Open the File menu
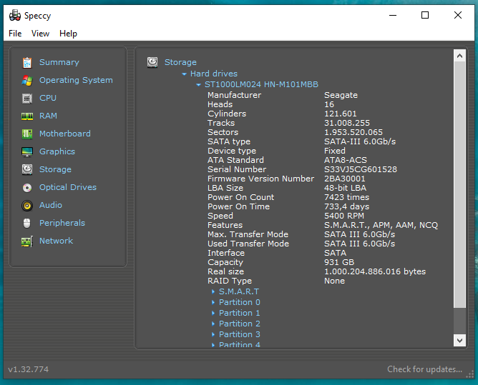Viewport: 478px width, 385px height. [15, 34]
